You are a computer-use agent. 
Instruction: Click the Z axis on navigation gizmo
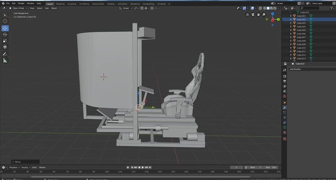click(272, 14)
